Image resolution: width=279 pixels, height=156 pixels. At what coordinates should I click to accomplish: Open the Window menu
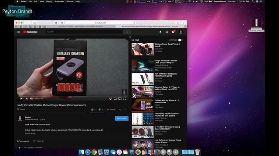click(70, 1)
